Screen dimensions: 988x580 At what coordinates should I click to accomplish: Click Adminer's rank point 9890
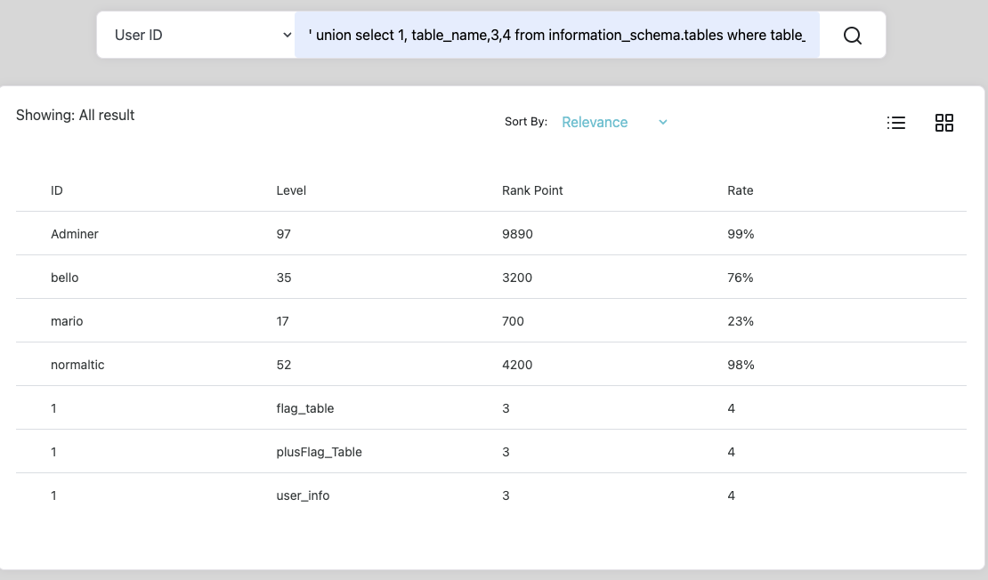click(x=517, y=234)
